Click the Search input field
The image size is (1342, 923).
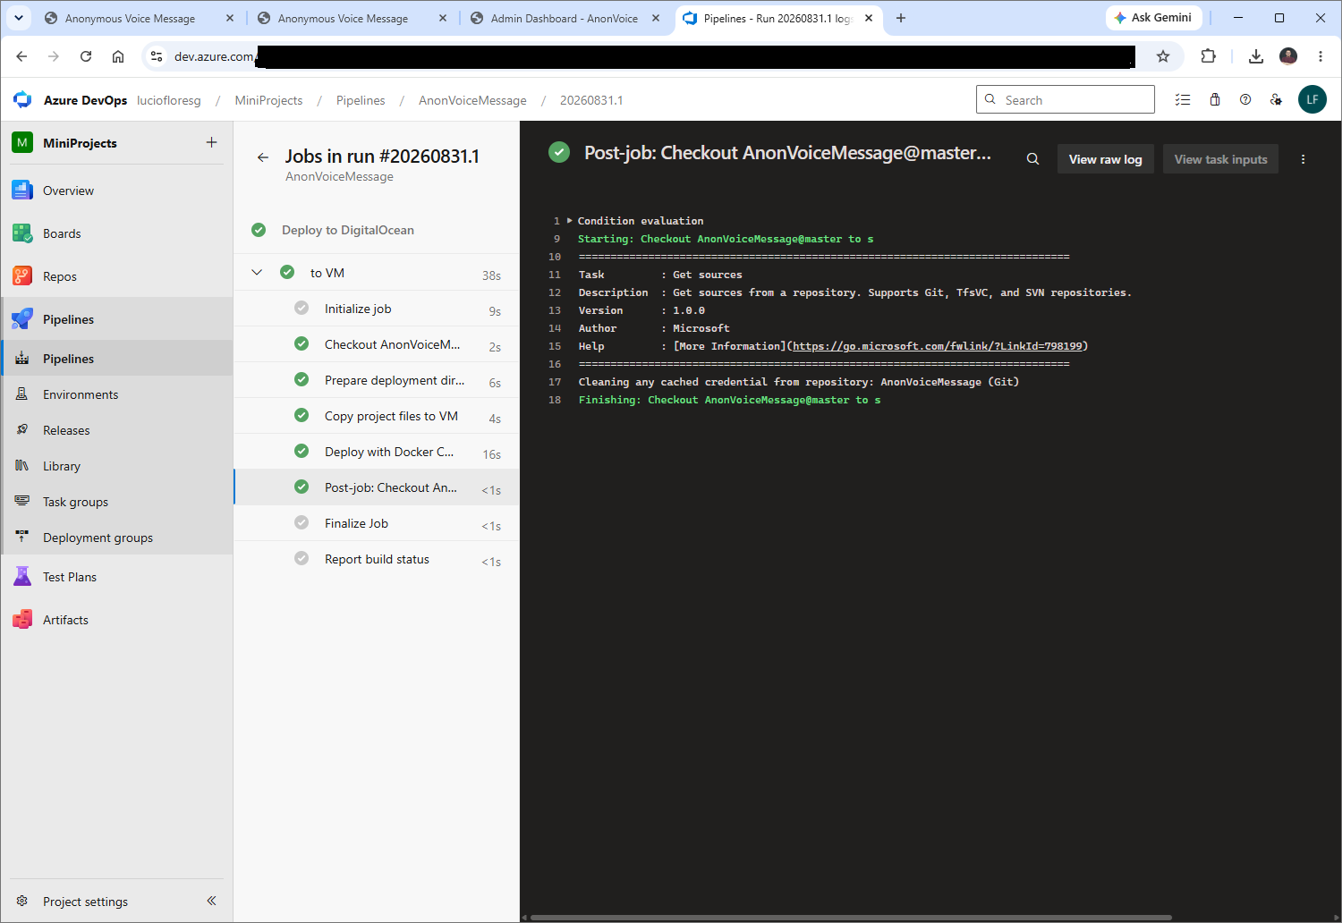[1066, 99]
